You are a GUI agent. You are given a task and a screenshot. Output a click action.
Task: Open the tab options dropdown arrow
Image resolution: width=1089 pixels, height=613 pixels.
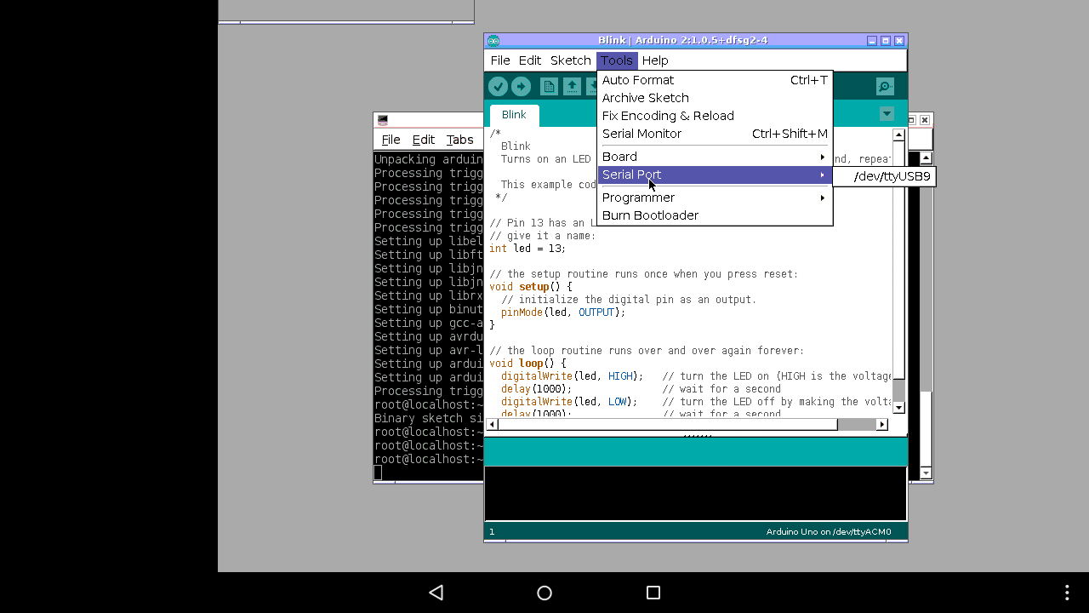click(x=887, y=114)
